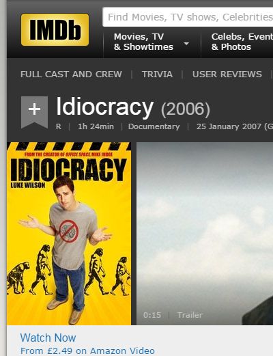
Task: Click the 0:15 trailer duration label
Action: click(x=152, y=315)
